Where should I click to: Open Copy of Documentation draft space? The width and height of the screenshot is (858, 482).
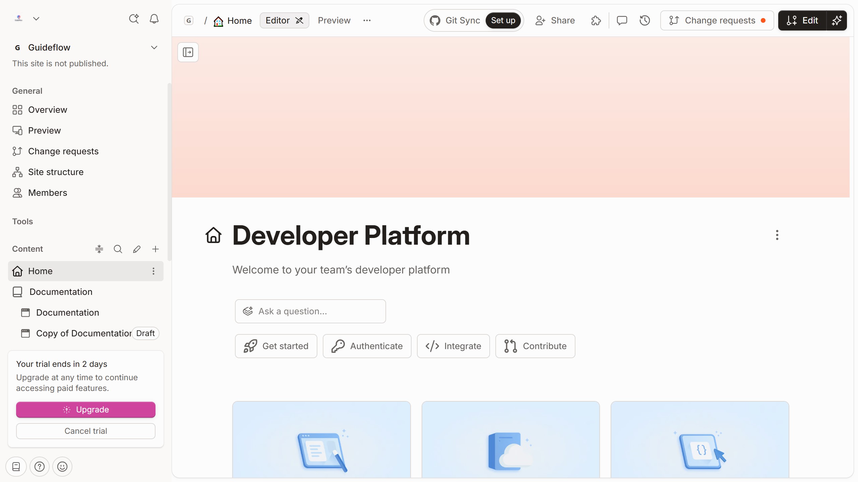point(84,333)
